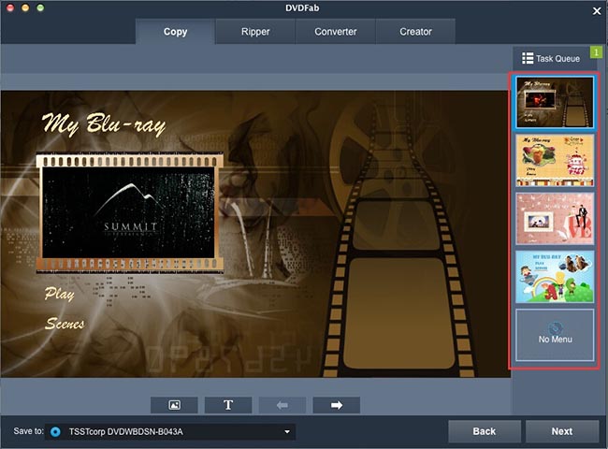This screenshot has height=449, width=608.
Task: Click the Next button
Action: pyautogui.click(x=562, y=431)
